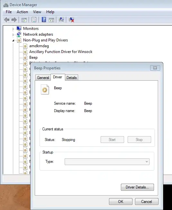Select the Driver tab
Screen dimensions: 172x210
[x=58, y=77]
